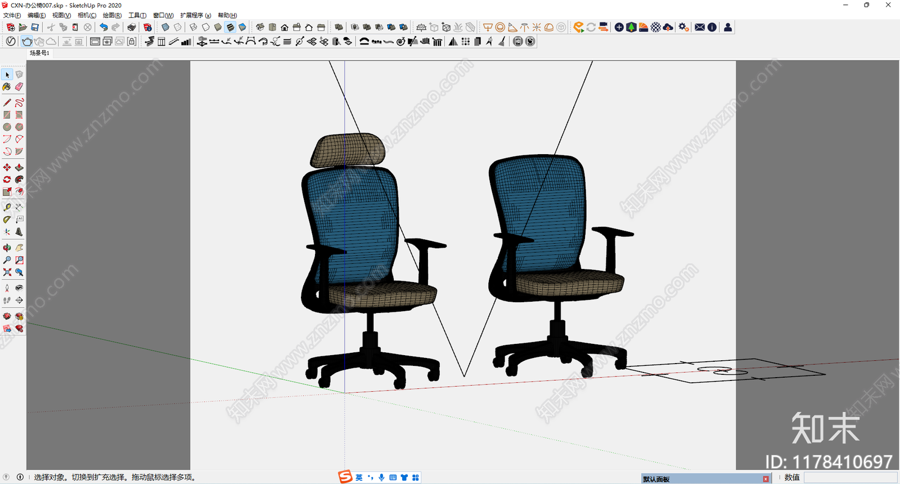Image resolution: width=900 pixels, height=484 pixels.
Task: Click the status bar info circle icon
Action: click(x=20, y=477)
